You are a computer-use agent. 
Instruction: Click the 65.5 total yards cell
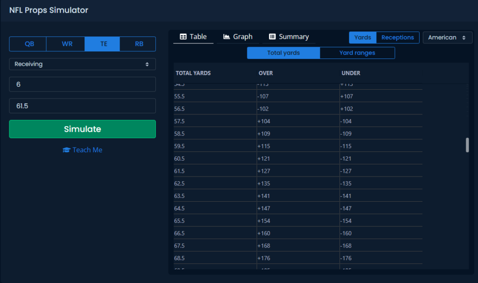pos(215,221)
